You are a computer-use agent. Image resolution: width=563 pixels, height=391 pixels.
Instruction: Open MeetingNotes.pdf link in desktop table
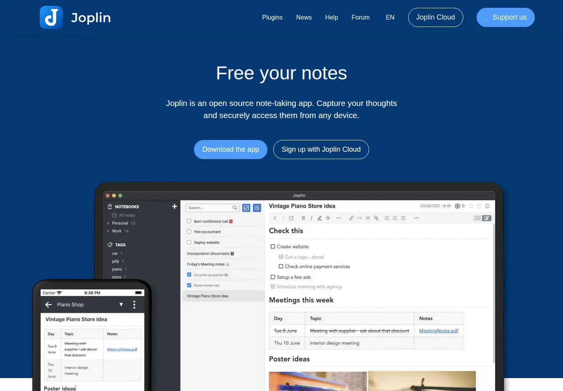click(439, 331)
